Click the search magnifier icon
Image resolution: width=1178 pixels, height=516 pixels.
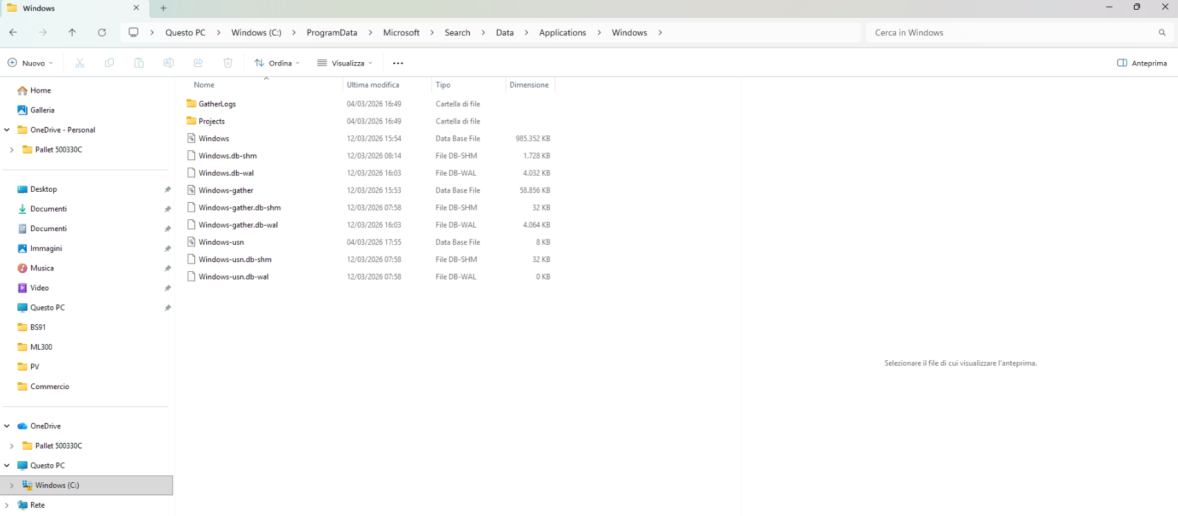[x=1162, y=32]
